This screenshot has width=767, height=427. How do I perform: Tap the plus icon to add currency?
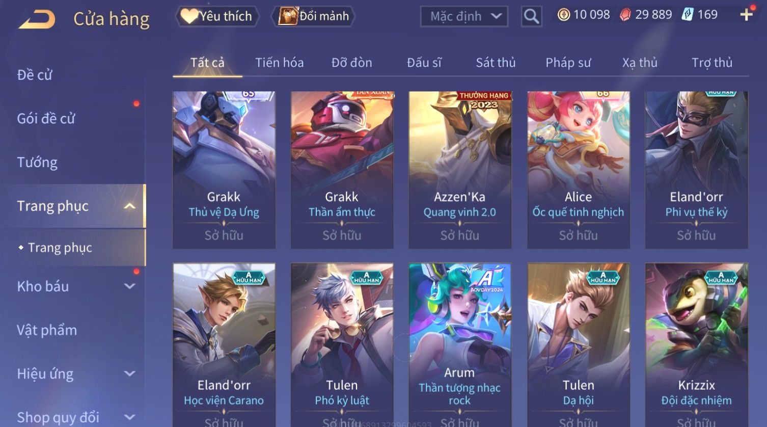[746, 15]
